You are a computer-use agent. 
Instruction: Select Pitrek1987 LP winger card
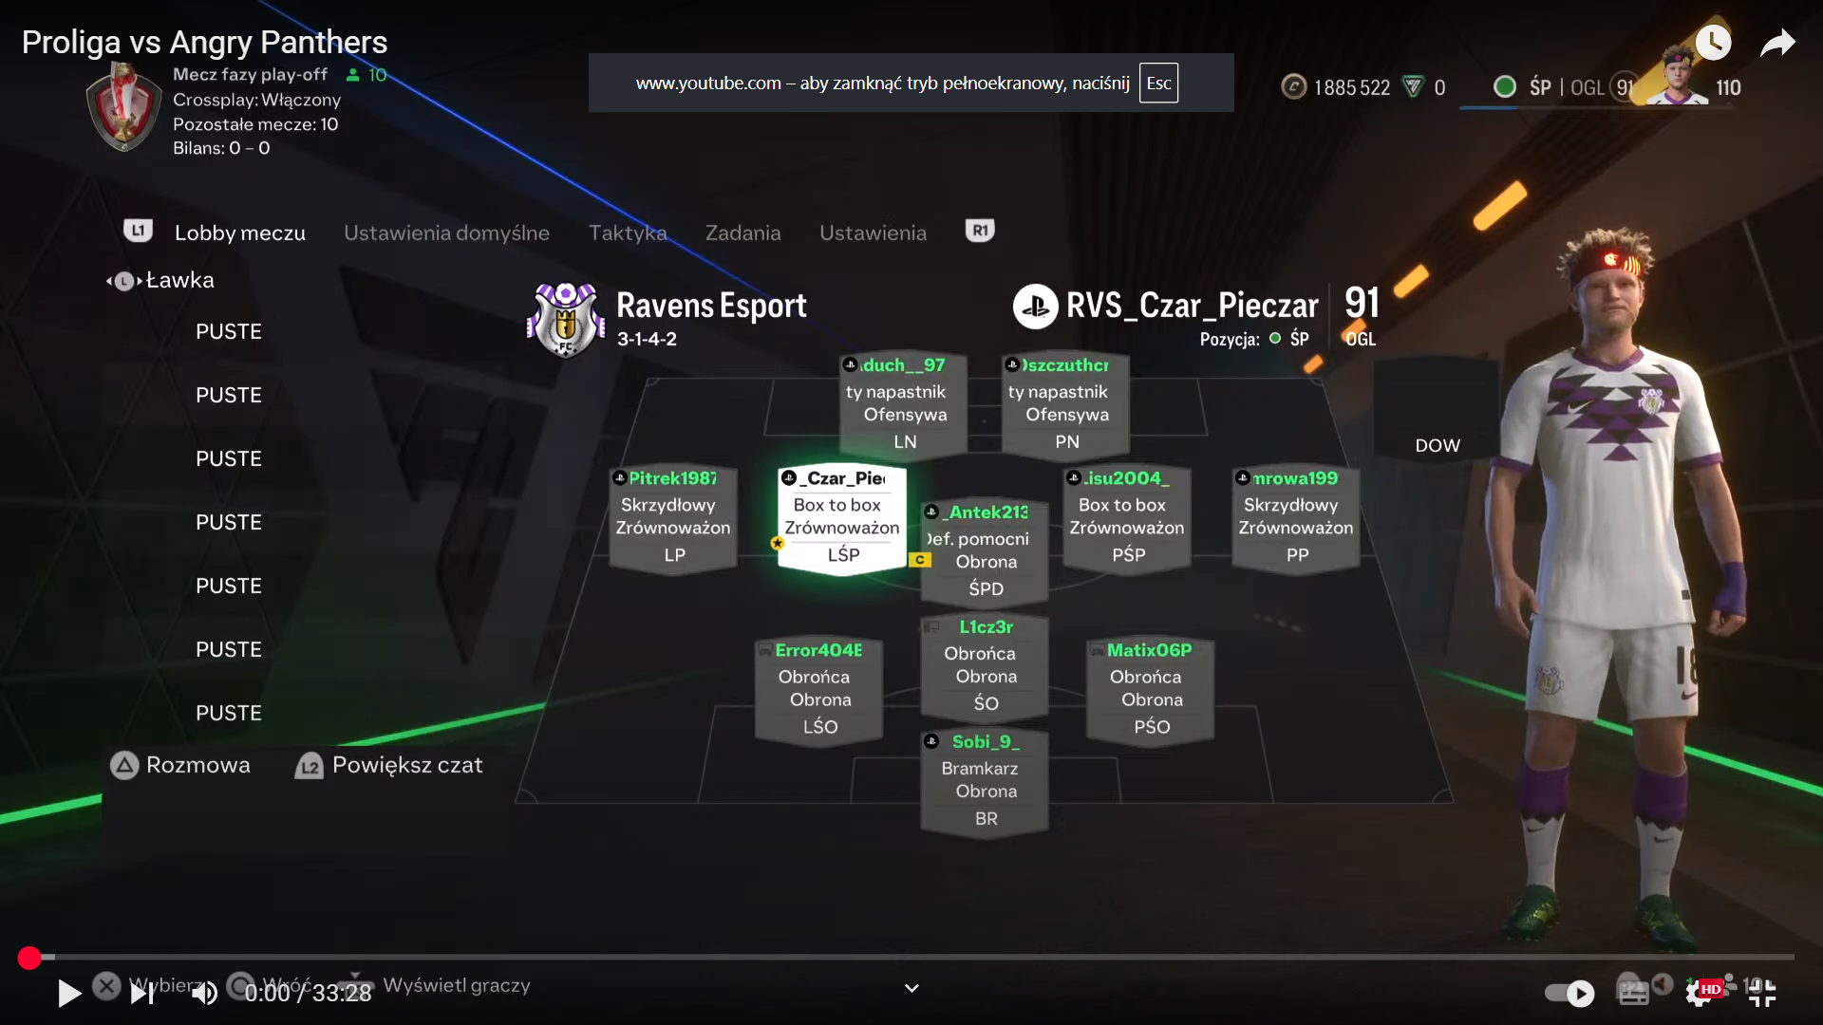coord(673,518)
